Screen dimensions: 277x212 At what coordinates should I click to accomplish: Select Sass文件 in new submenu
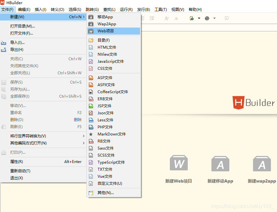pos(114,148)
